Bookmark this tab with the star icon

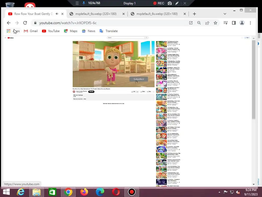coord(215,23)
